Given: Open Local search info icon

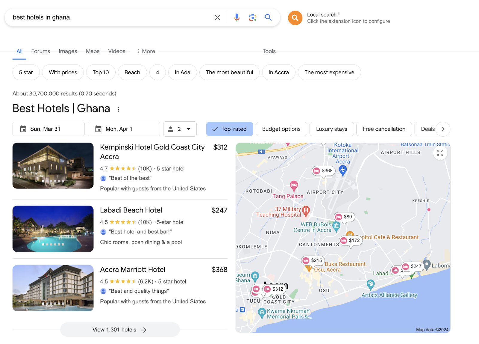Looking at the screenshot, I should pos(339,14).
